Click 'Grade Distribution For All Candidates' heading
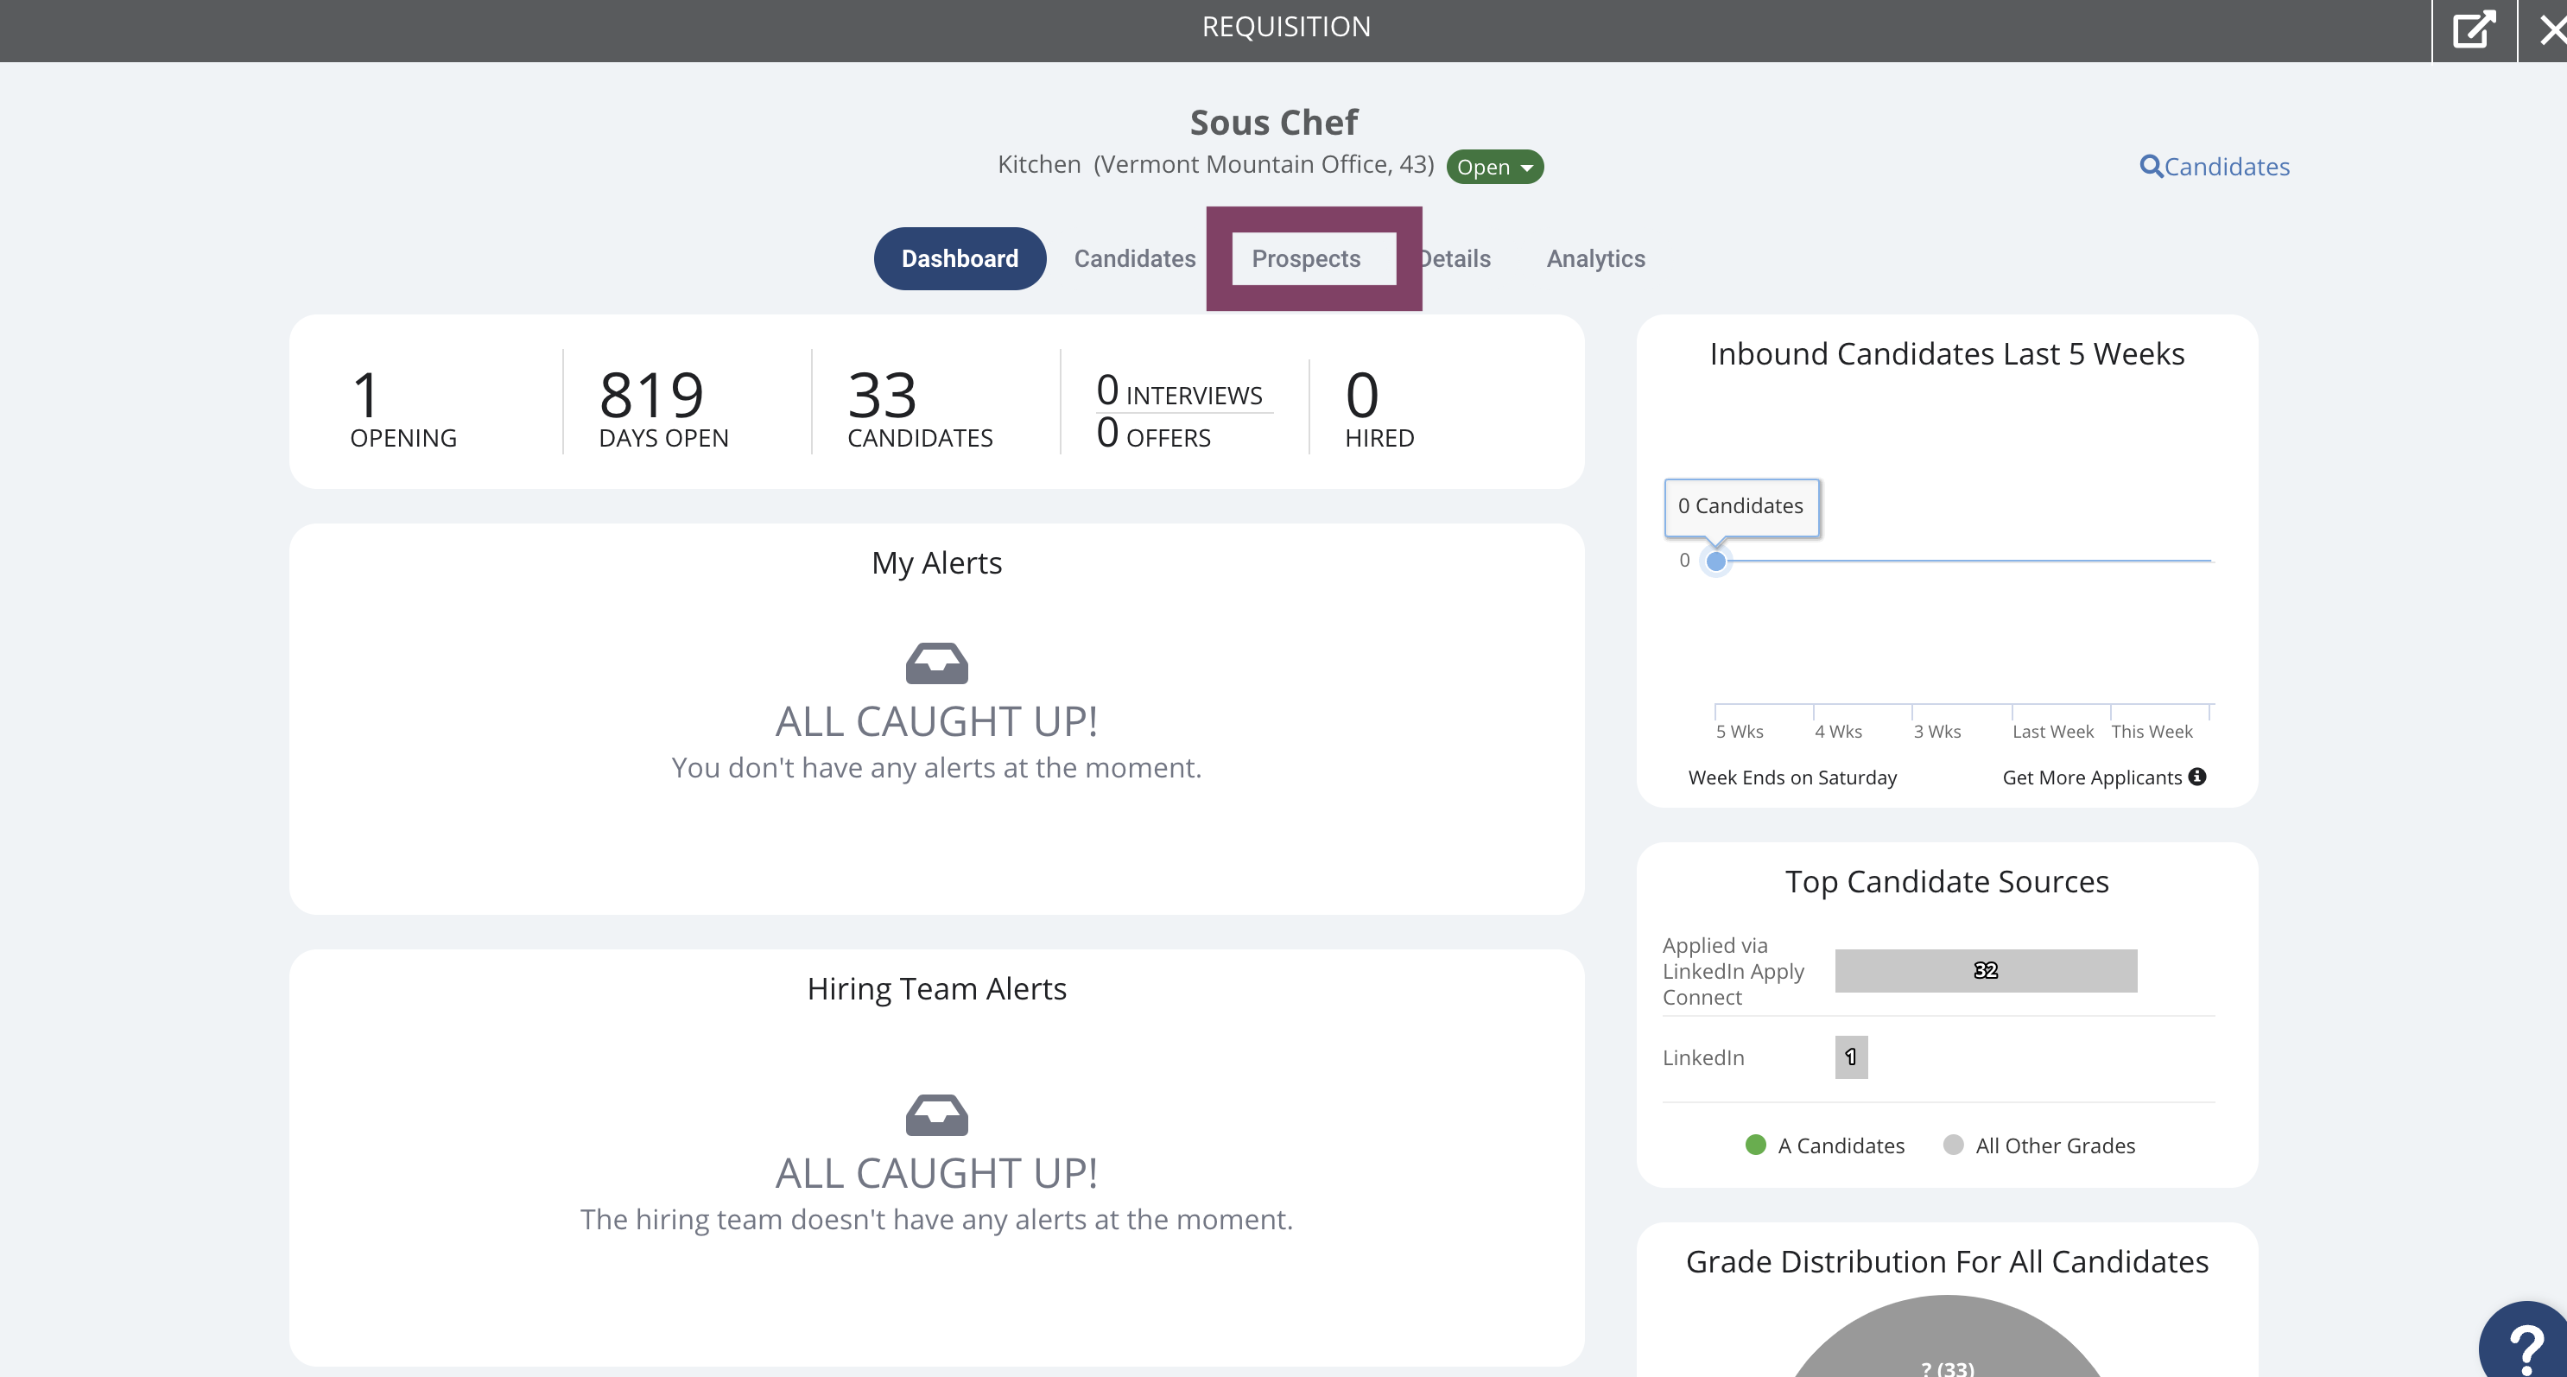Image resolution: width=2567 pixels, height=1377 pixels. tap(1946, 1261)
